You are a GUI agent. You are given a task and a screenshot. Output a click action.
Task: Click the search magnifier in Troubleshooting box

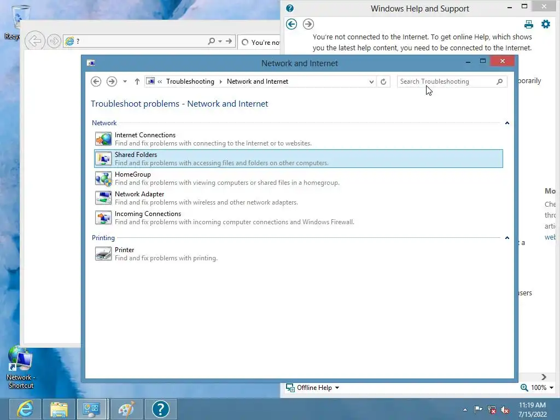tap(499, 81)
